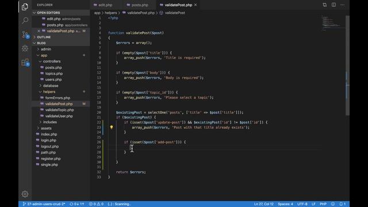Open logout.php in the file tree
Viewport: 368px width, 207px height.
coord(60,147)
